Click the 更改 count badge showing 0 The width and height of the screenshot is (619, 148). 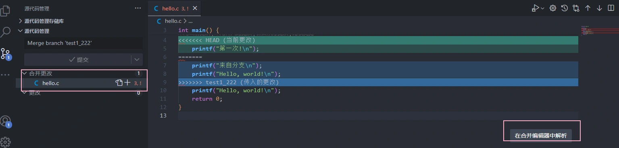pyautogui.click(x=138, y=93)
